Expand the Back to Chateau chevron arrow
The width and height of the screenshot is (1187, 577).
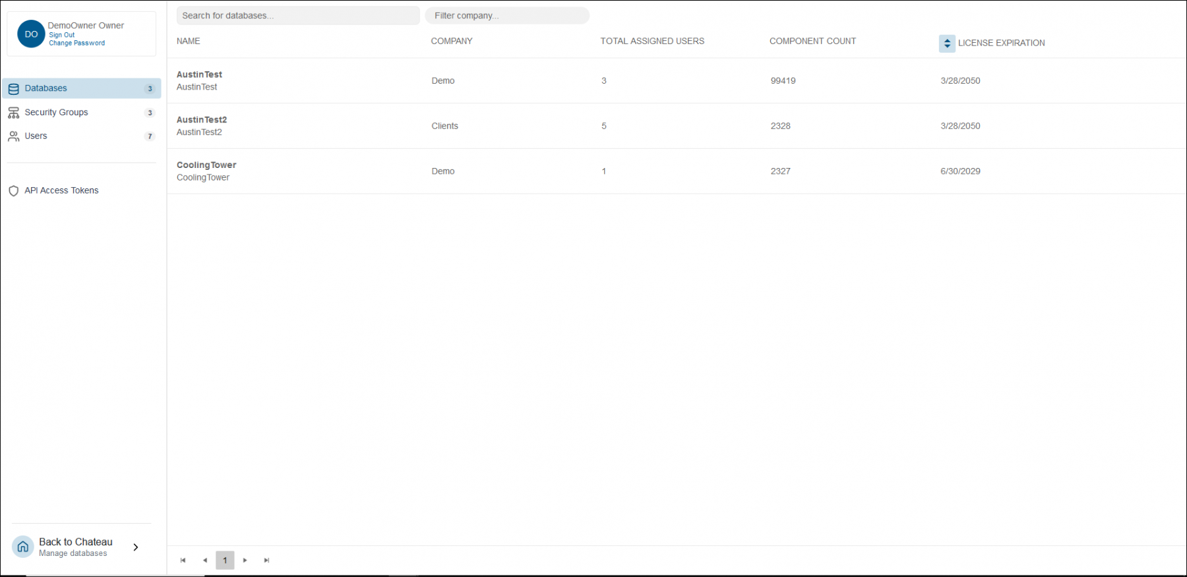136,547
